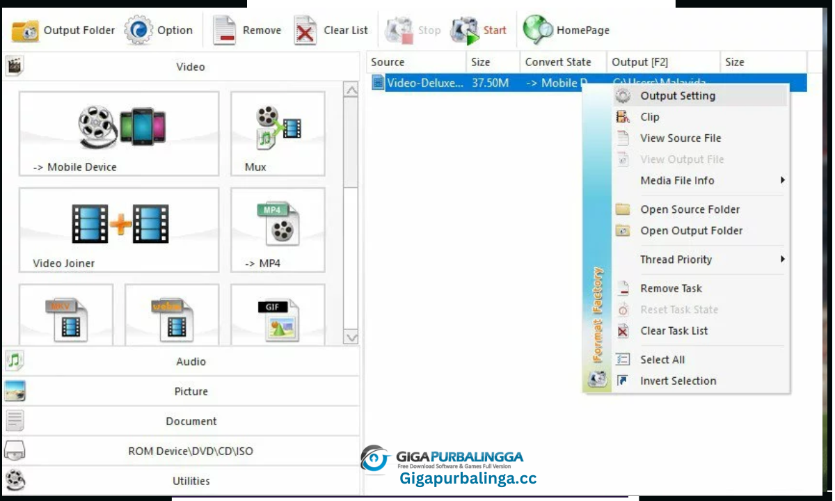The height and width of the screenshot is (501, 835).
Task: Select the Mux tool tile
Action: (278, 134)
